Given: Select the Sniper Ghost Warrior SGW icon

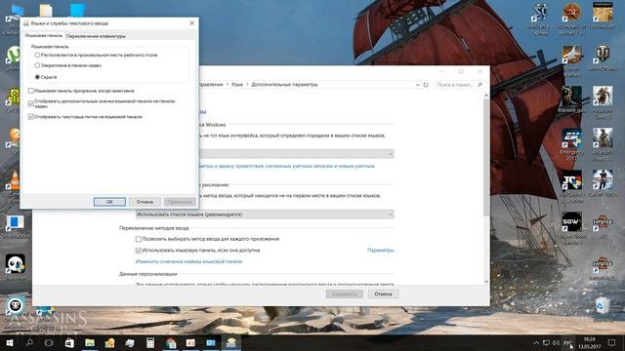Looking at the screenshot, I should 572,227.
